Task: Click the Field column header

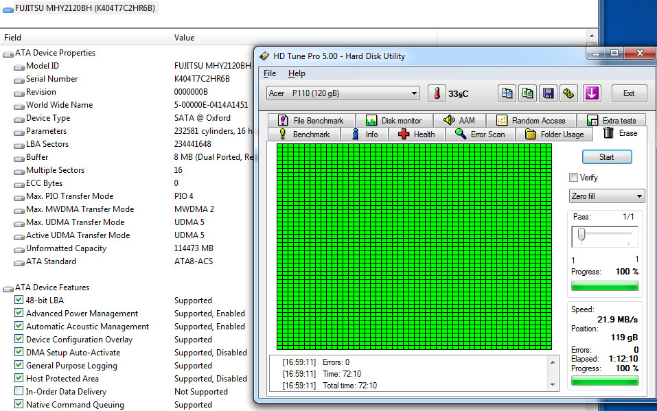Action: pyautogui.click(x=85, y=38)
